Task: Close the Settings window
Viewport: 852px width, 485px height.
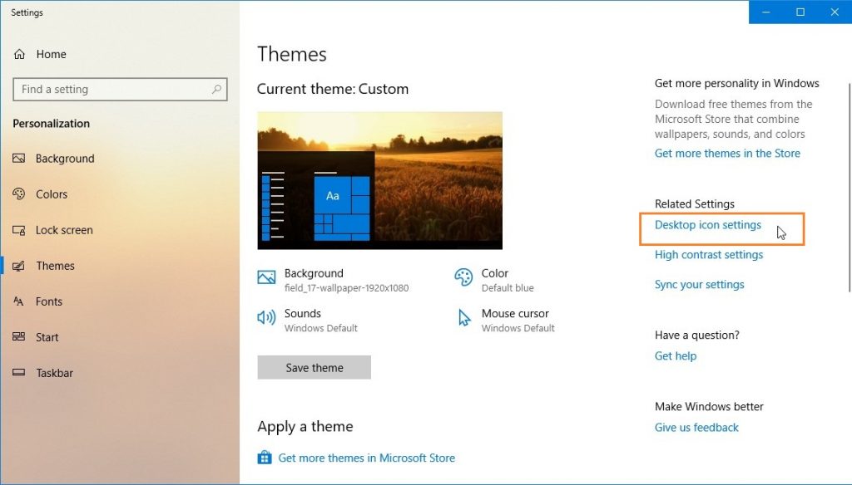Action: click(835, 12)
